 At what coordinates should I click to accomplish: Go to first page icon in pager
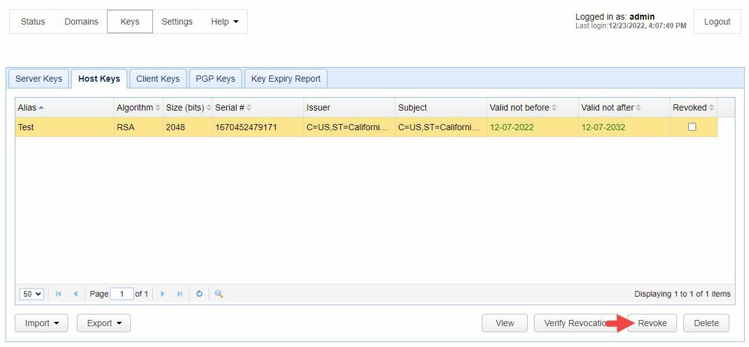pyautogui.click(x=58, y=294)
